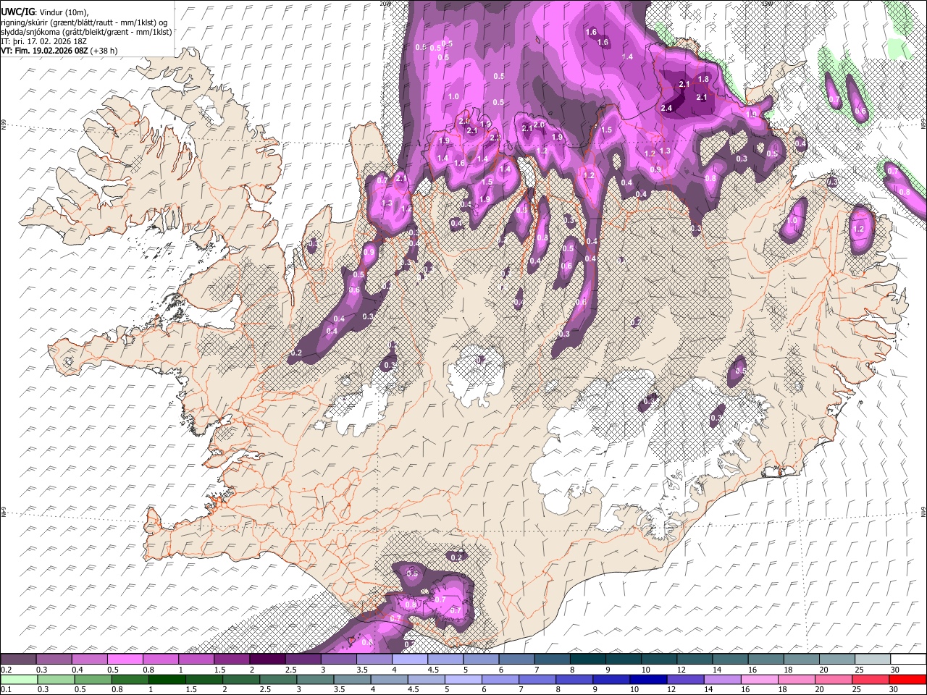This screenshot has height=695, width=927.
Task: Click the '2.4' precipitation value on the map
Action: (x=667, y=109)
